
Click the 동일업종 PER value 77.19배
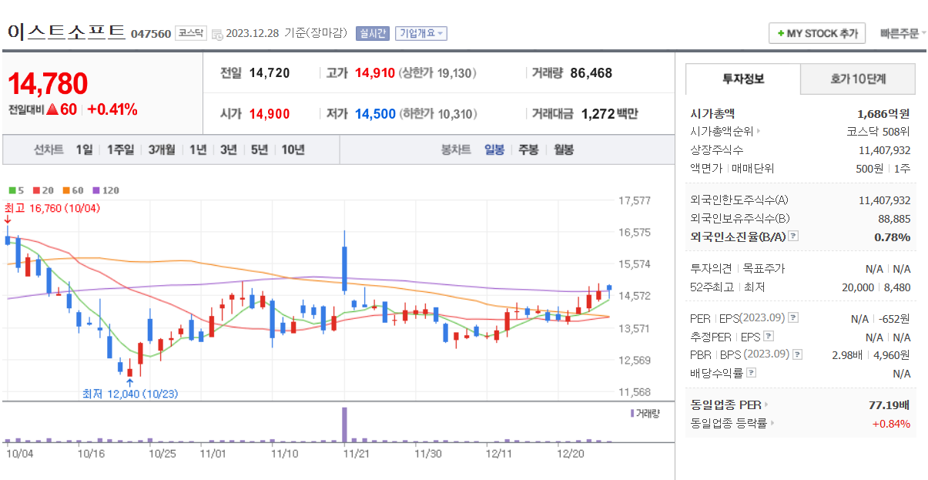coord(889,405)
